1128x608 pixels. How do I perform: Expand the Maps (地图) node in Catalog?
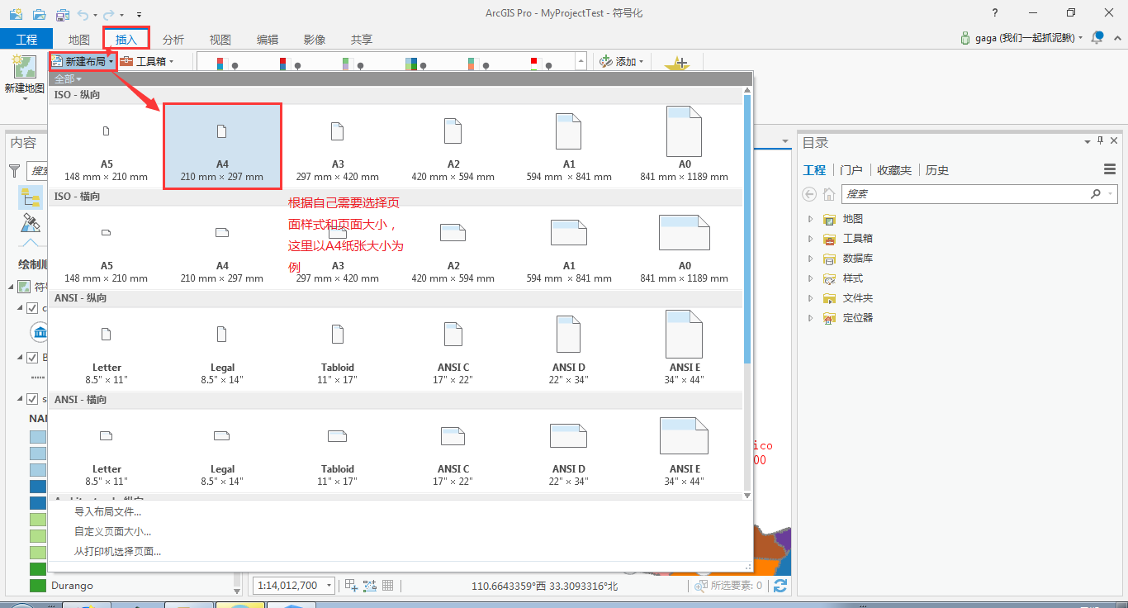[810, 219]
